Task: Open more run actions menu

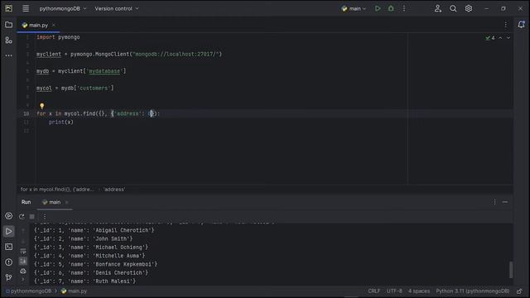Action: coord(404,8)
